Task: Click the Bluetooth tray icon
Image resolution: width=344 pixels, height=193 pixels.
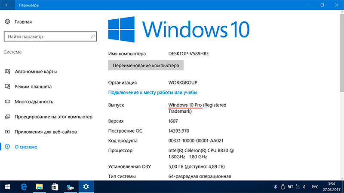Action: [276, 187]
